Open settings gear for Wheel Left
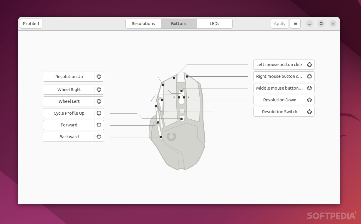The height and width of the screenshot is (224, 361). pos(99,101)
